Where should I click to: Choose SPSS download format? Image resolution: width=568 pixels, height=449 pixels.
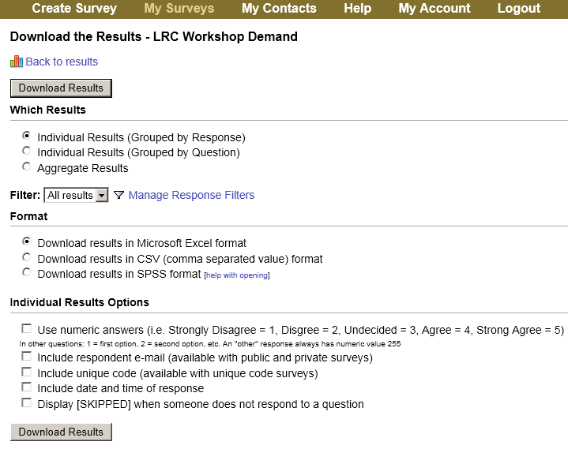[27, 273]
